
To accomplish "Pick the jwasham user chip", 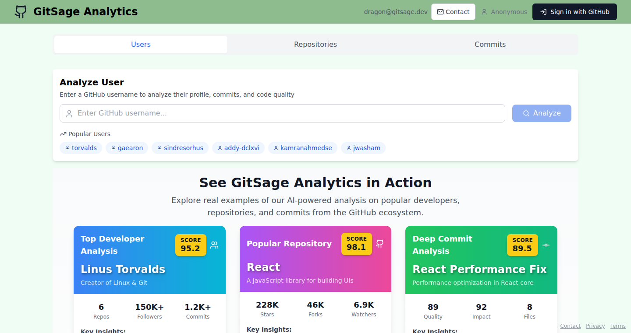I will coord(363,148).
